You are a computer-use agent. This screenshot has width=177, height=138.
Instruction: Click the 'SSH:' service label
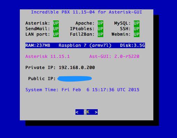point(125,29)
